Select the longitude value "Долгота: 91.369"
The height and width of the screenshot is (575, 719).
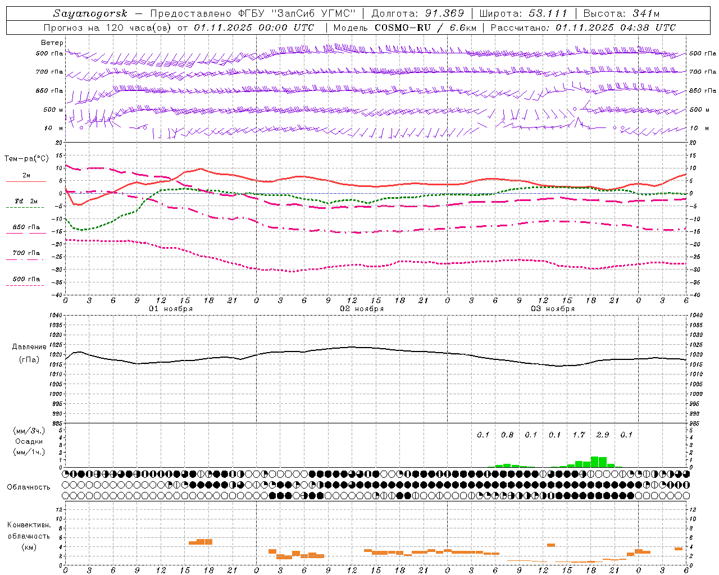click(418, 13)
